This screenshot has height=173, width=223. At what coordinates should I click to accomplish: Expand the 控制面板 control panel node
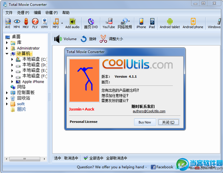click(7, 93)
